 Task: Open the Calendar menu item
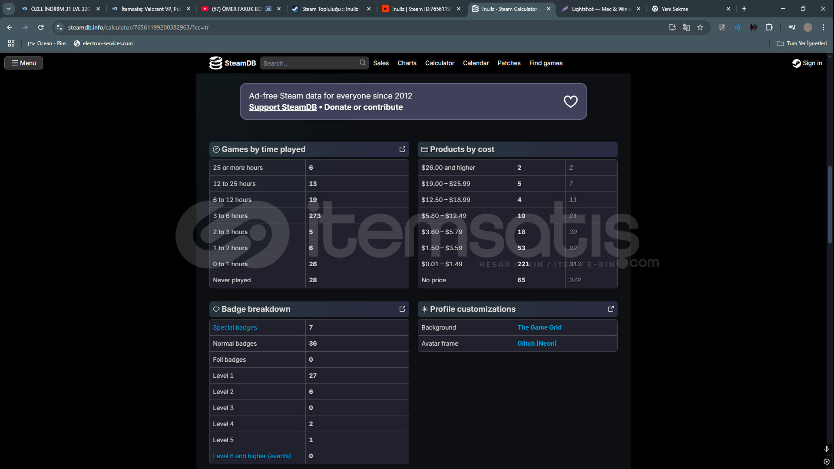(476, 63)
